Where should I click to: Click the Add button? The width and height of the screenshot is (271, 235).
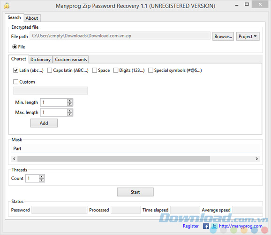click(x=44, y=123)
